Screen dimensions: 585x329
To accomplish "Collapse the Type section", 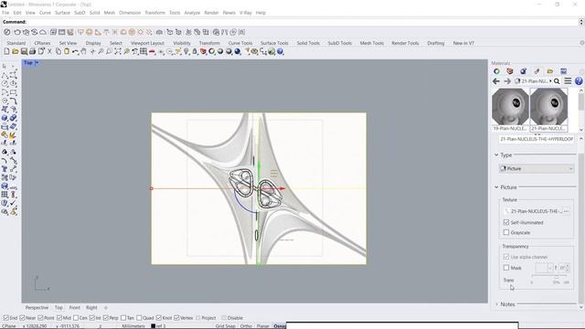I will (x=496, y=154).
